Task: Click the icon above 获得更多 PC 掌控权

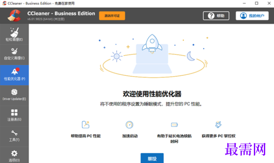Action: (218, 124)
